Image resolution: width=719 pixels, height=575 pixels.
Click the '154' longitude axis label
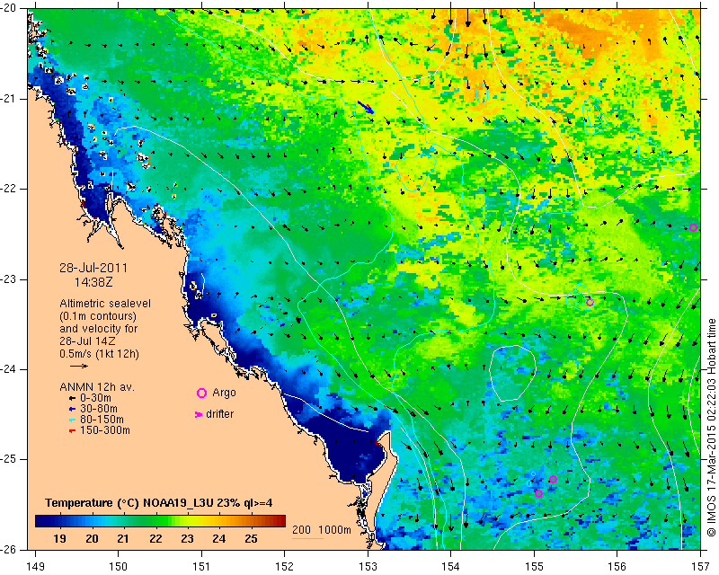[451, 567]
